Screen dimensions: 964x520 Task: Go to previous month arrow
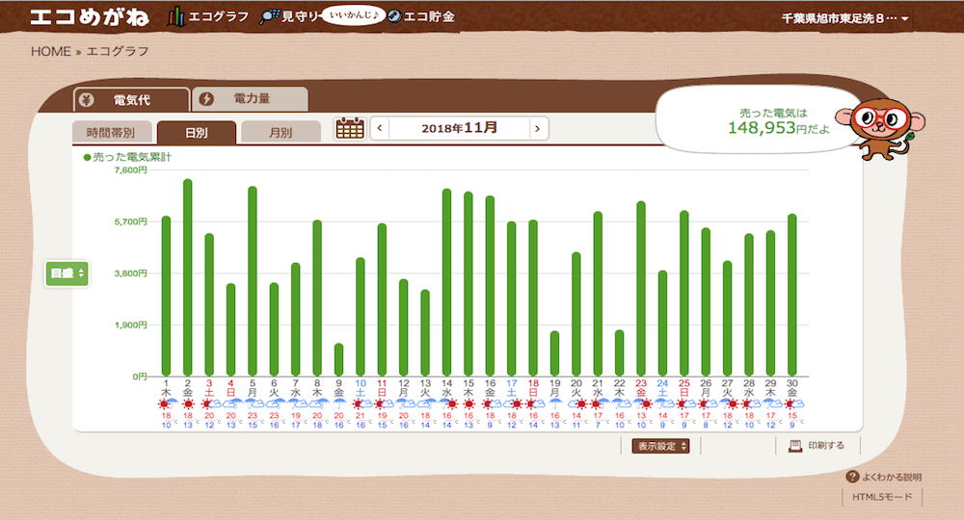point(380,128)
